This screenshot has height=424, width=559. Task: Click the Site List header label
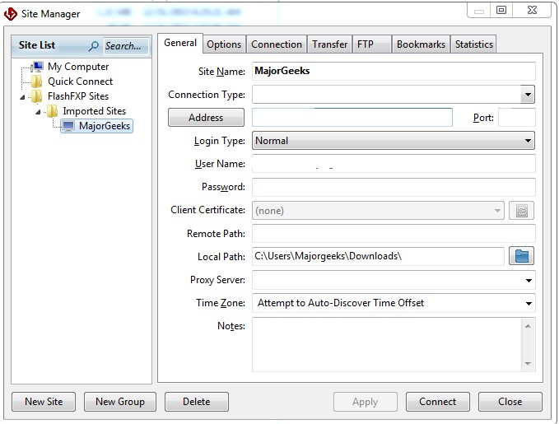37,45
